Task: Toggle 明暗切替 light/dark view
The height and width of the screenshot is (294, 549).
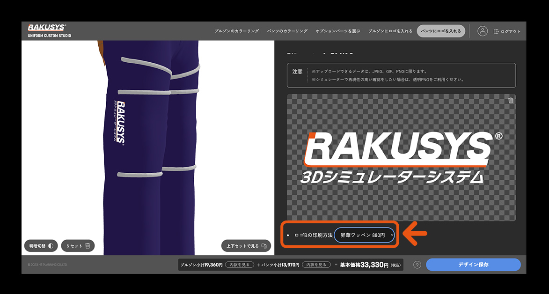Action: point(41,246)
